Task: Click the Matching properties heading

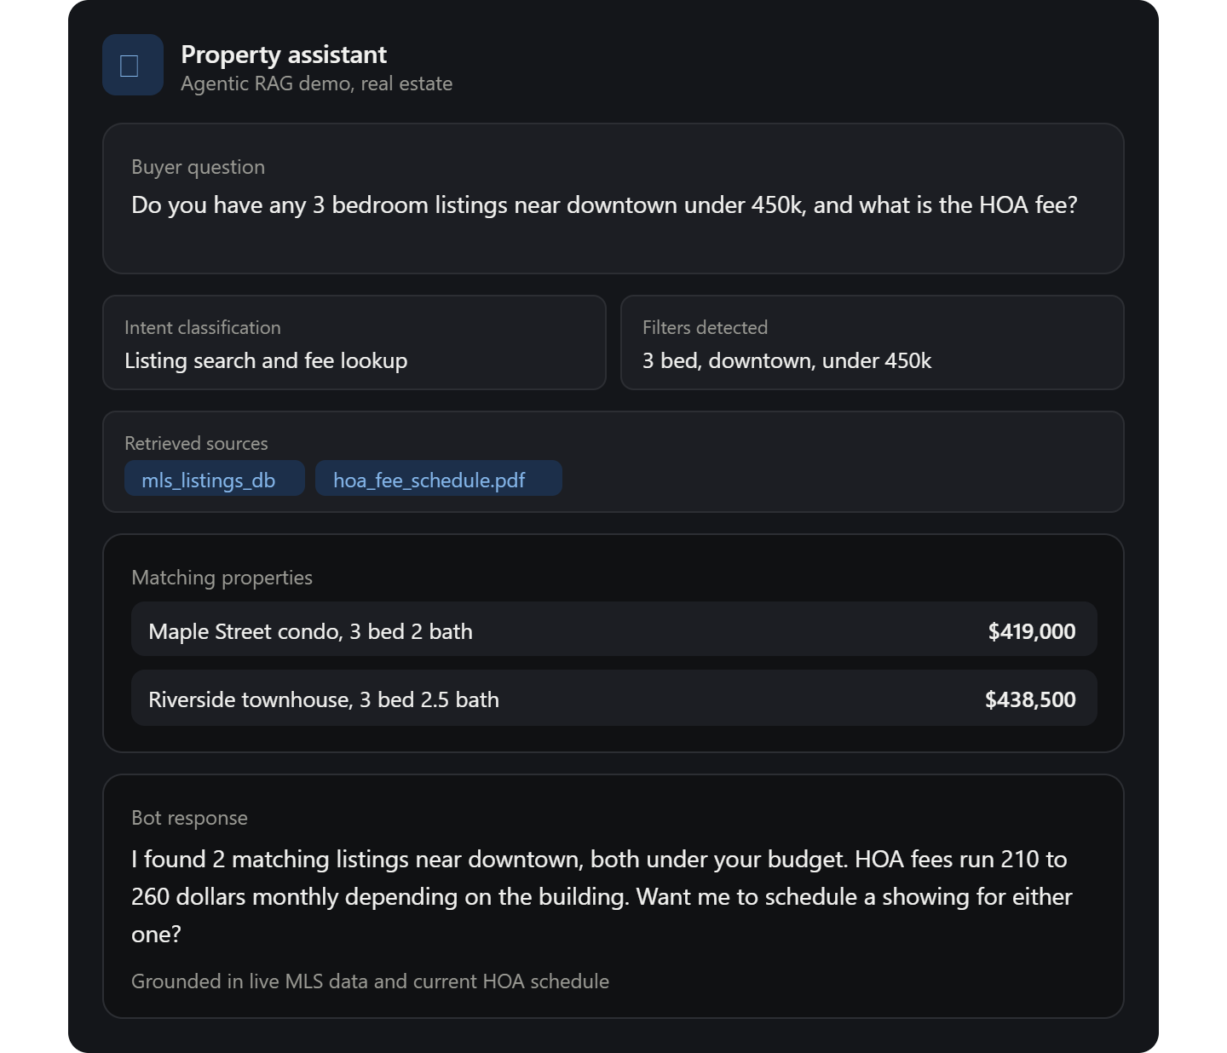Action: [x=222, y=578]
